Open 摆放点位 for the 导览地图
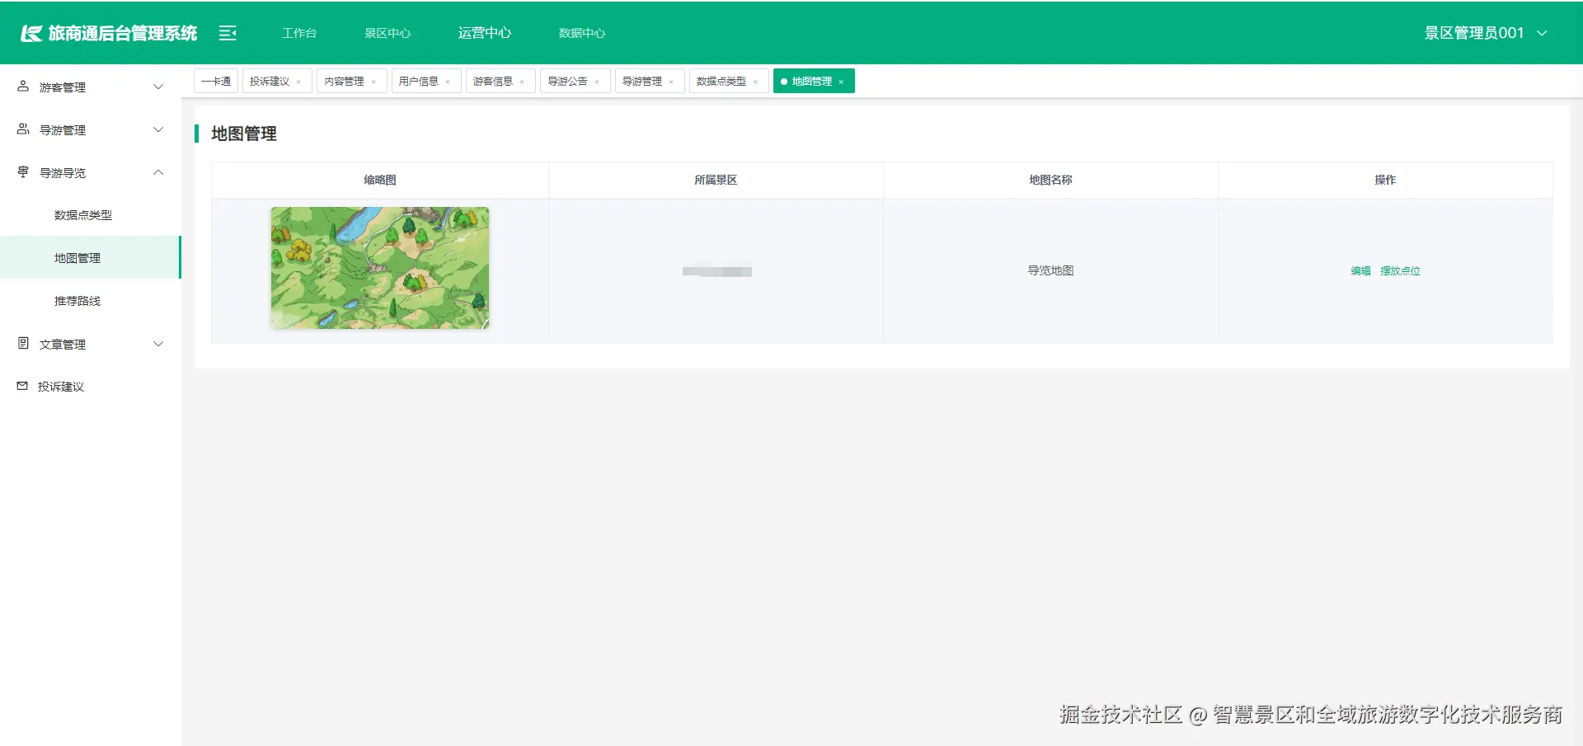The image size is (1583, 746). [1401, 270]
